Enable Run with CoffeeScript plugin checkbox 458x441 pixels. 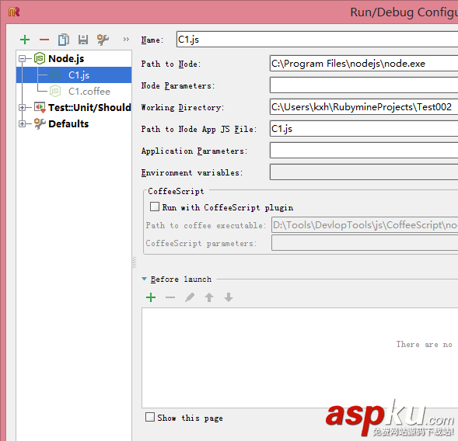click(x=155, y=207)
